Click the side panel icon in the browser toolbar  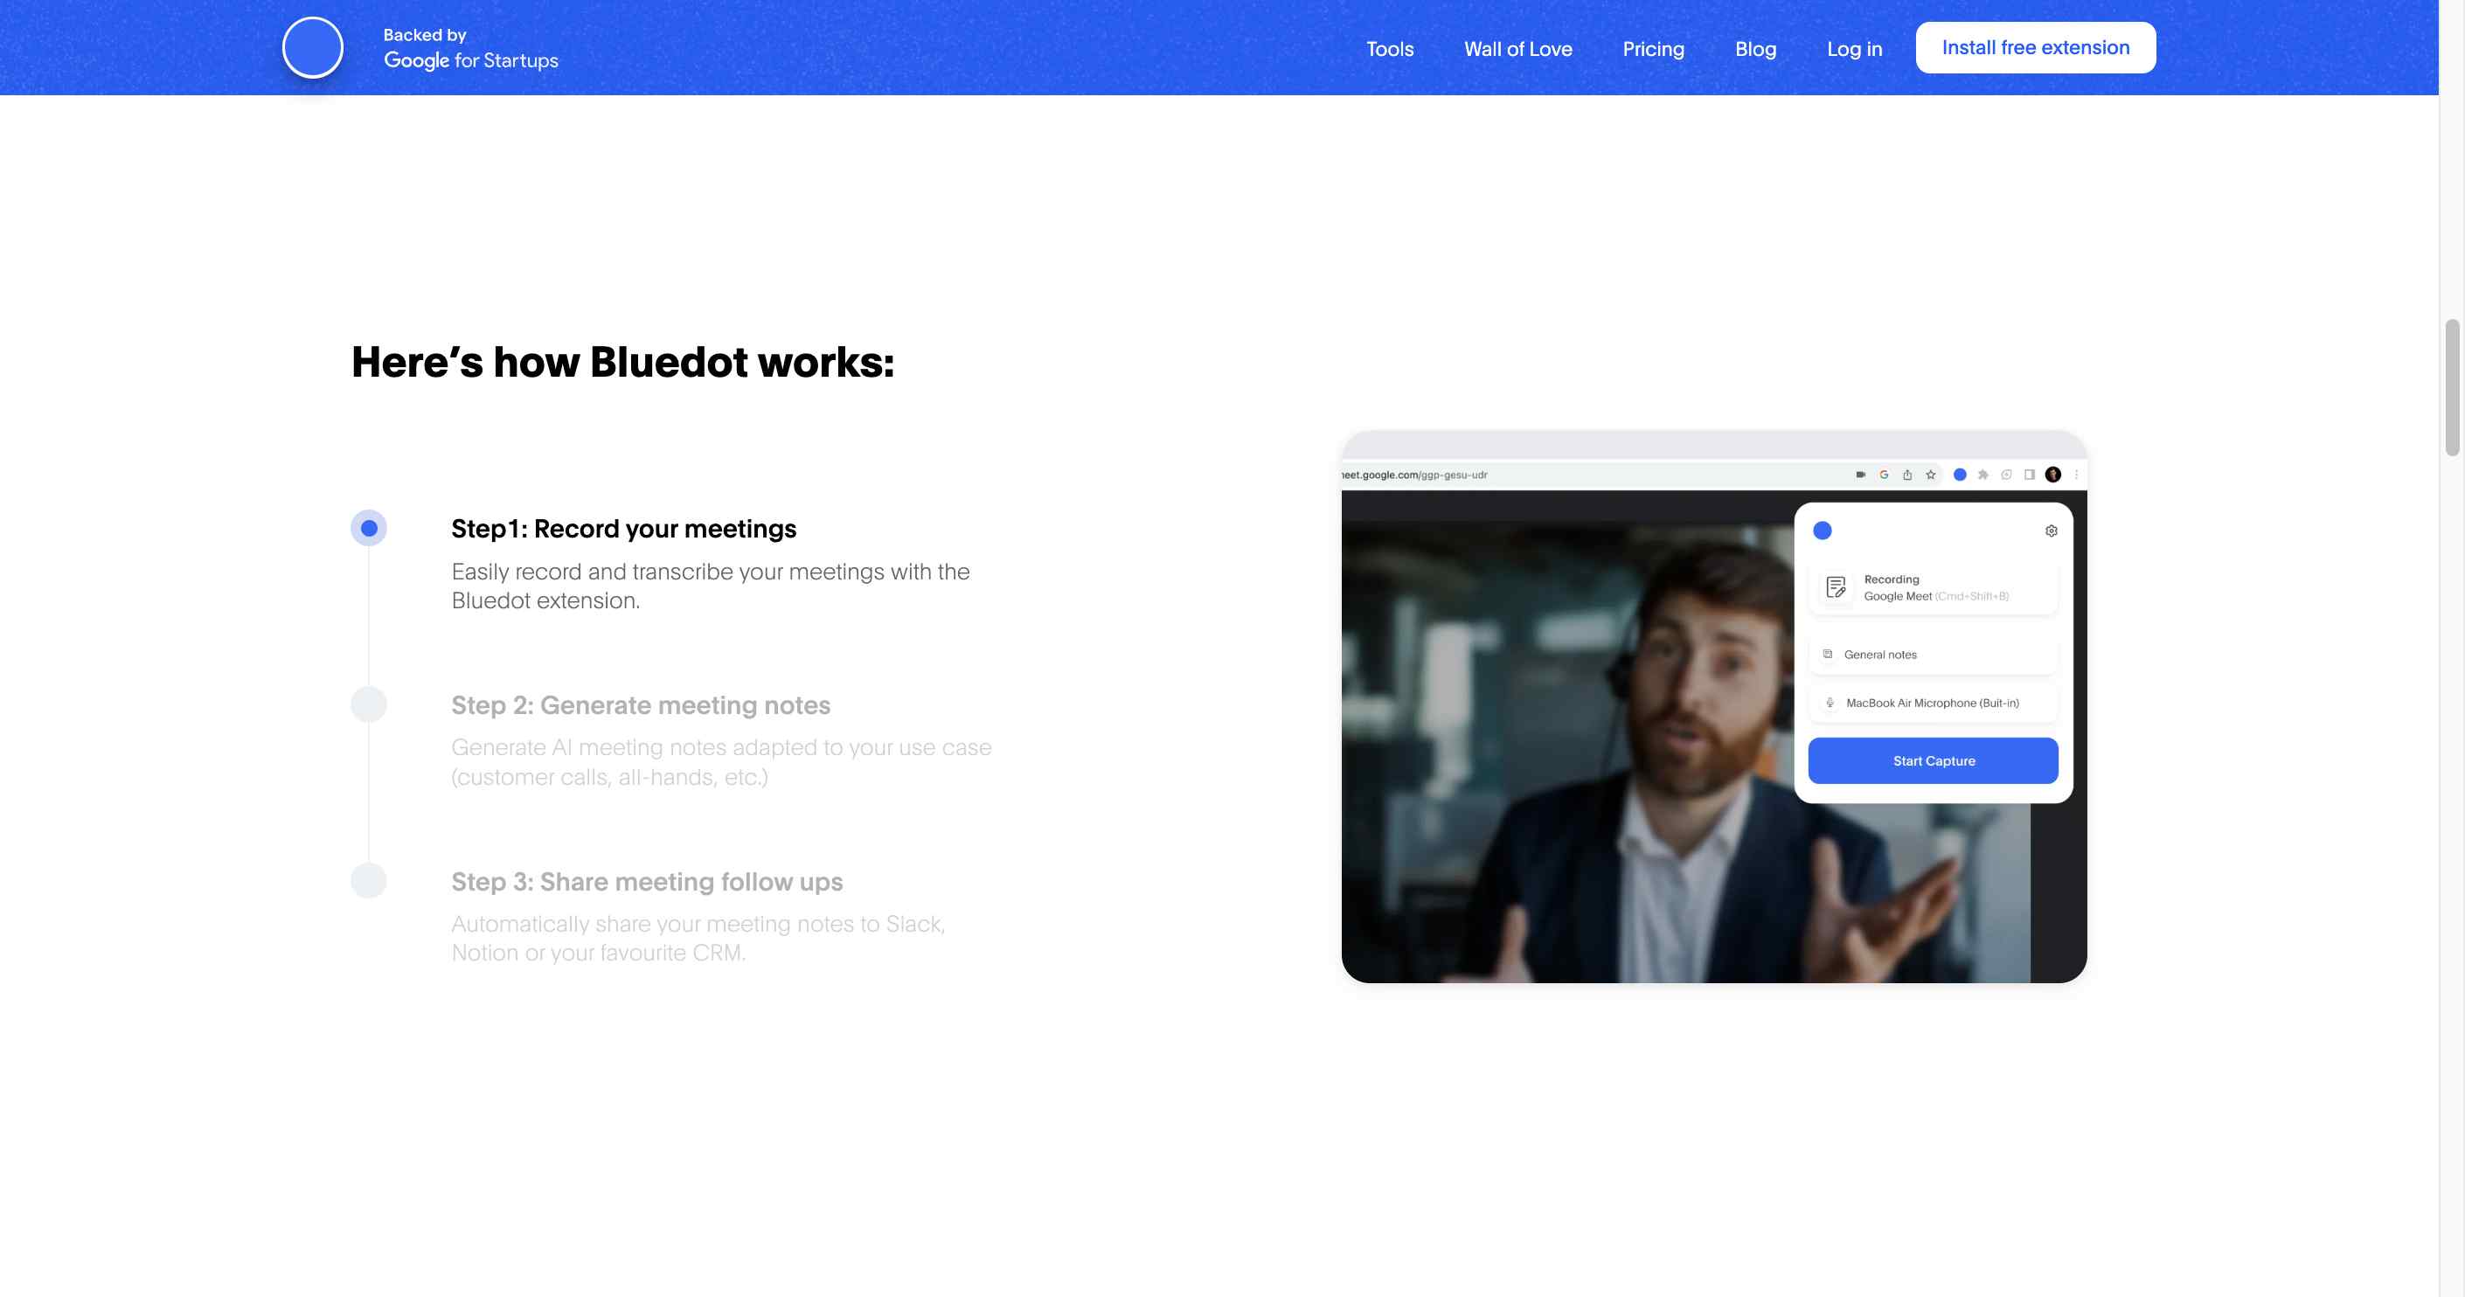pyautogui.click(x=2030, y=475)
